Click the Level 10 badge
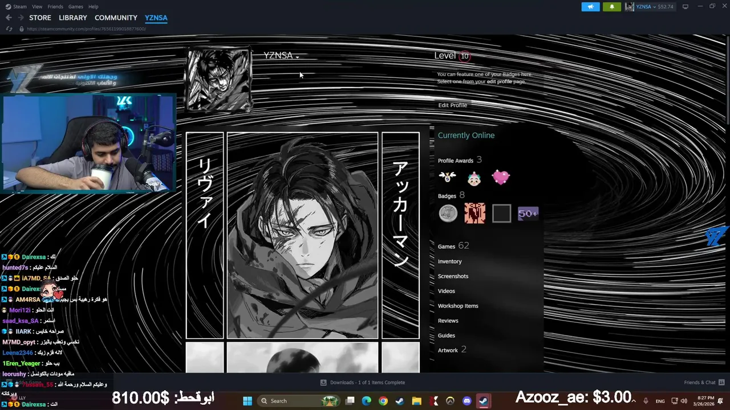 465,56
